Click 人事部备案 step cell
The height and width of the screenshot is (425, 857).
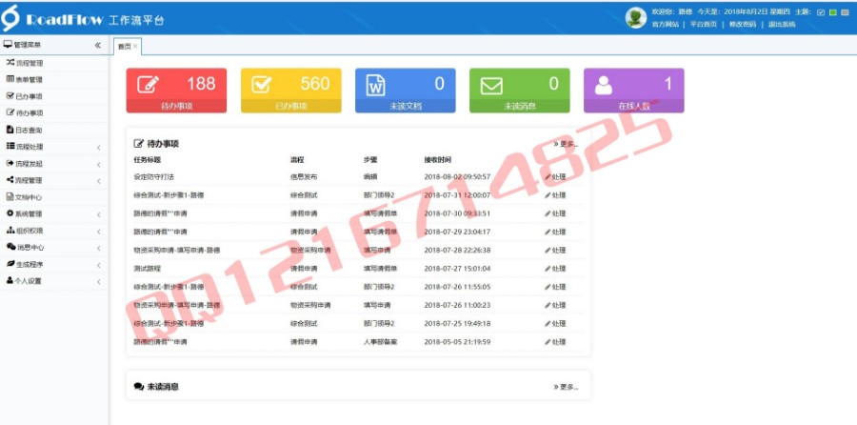381,342
